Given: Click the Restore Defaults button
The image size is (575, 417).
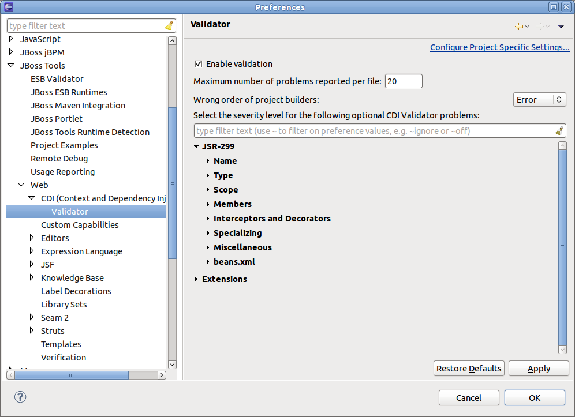Looking at the screenshot, I should click(x=469, y=369).
